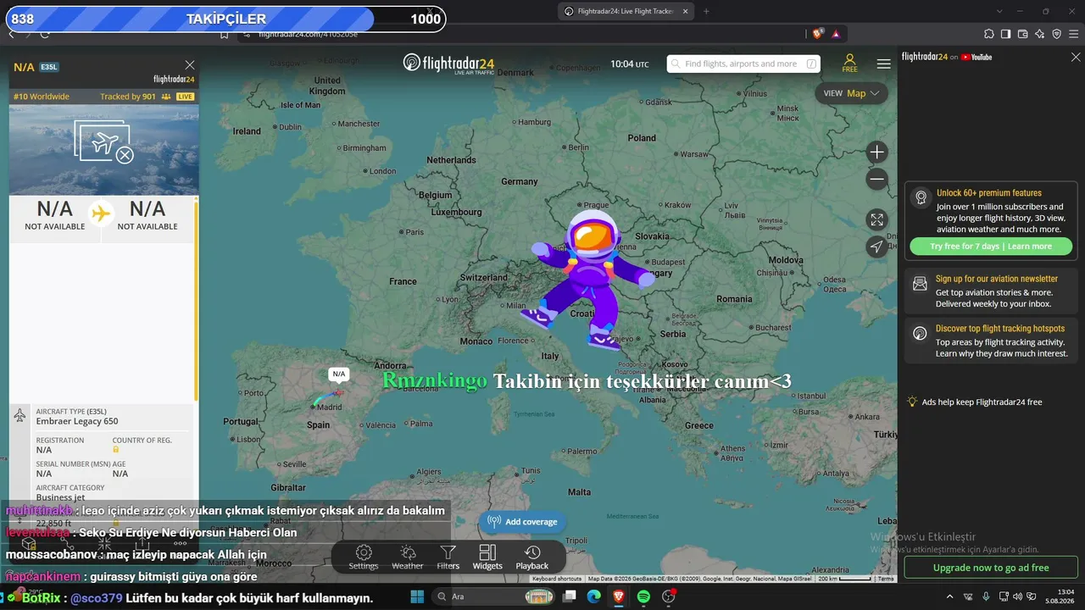Click the Embraer Legacy 650 aircraft type
The image size is (1085, 610).
tap(77, 421)
